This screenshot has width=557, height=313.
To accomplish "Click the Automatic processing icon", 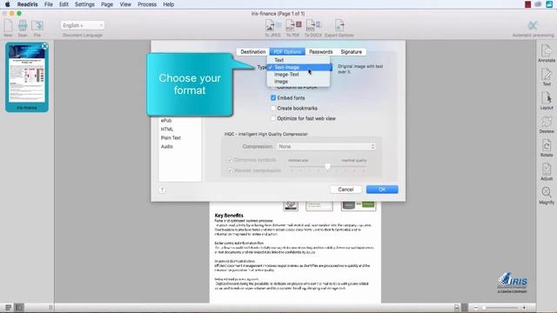I will 533,25.
